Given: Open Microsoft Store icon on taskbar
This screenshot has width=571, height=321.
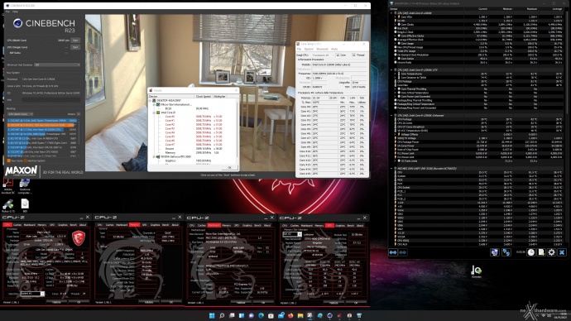Looking at the screenshot, I should (271, 315).
